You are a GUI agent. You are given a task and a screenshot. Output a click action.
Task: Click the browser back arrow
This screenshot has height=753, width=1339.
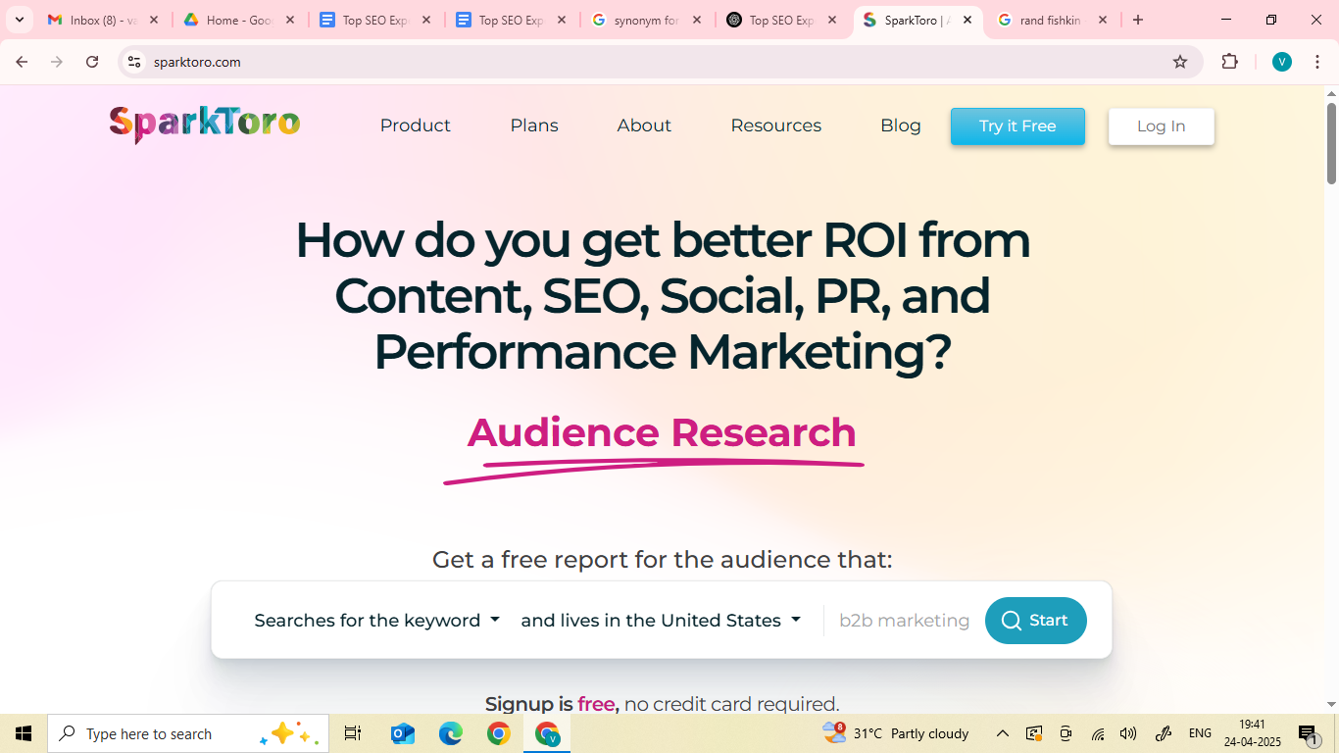22,62
